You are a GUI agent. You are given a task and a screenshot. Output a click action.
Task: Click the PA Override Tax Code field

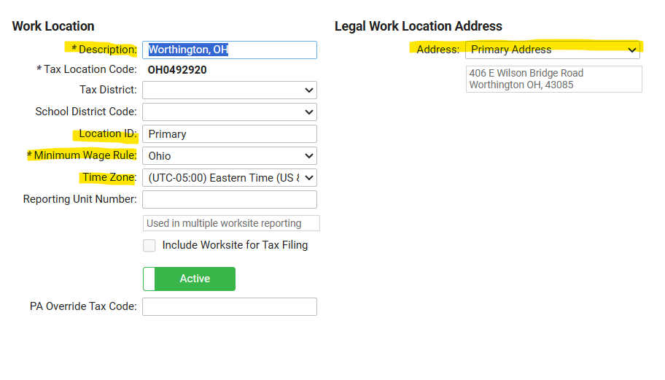click(229, 306)
